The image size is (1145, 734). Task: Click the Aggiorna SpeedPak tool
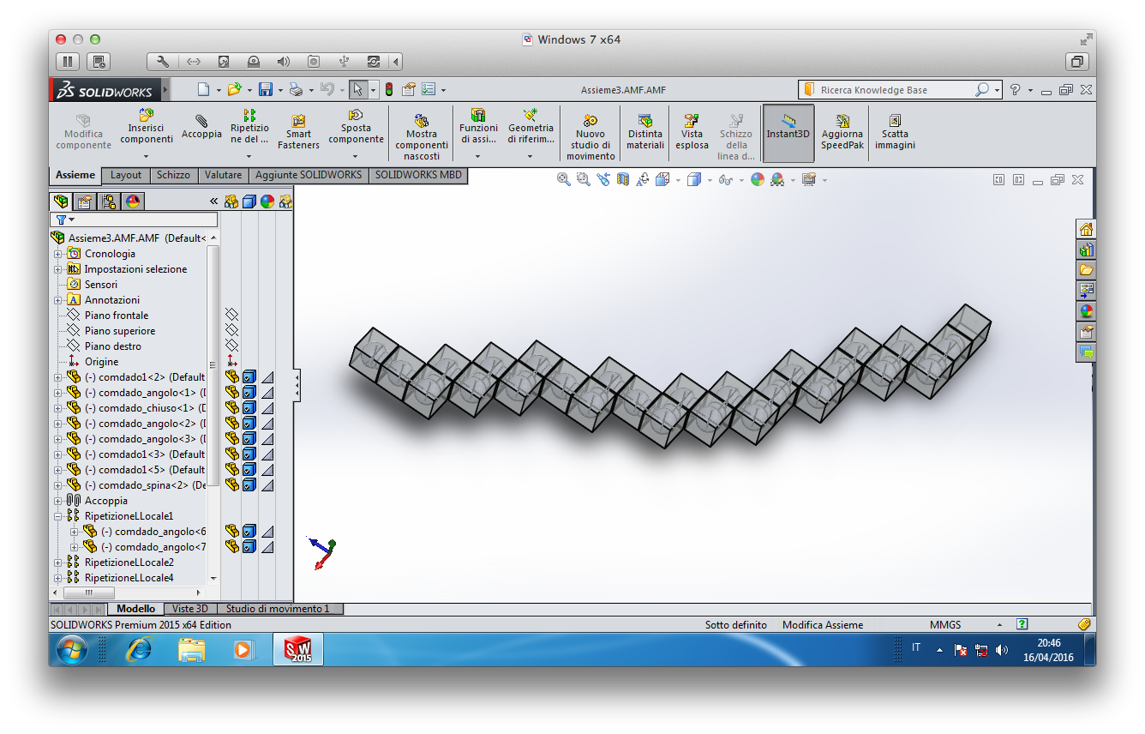[842, 132]
